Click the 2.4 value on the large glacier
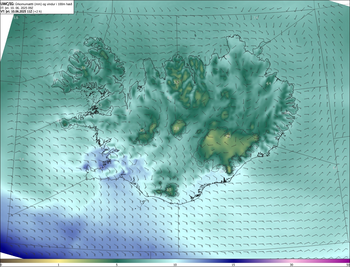350x267 pixels. click(x=228, y=136)
